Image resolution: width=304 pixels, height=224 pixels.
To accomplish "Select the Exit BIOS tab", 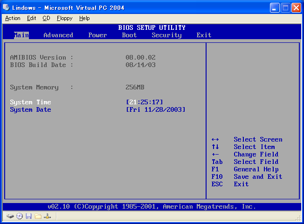I will pyautogui.click(x=204, y=35).
